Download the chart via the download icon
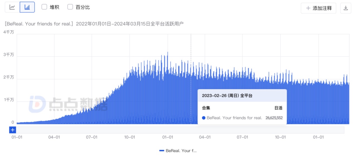The width and height of the screenshot is (357, 156). 346,8
